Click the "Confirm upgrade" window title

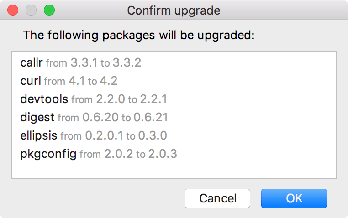(174, 10)
